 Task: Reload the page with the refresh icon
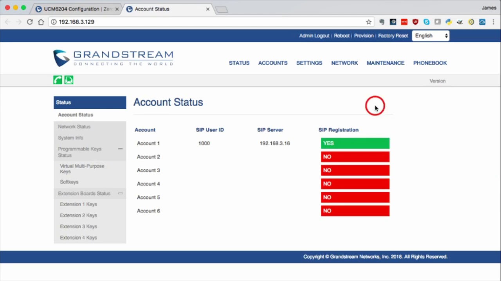[30, 22]
